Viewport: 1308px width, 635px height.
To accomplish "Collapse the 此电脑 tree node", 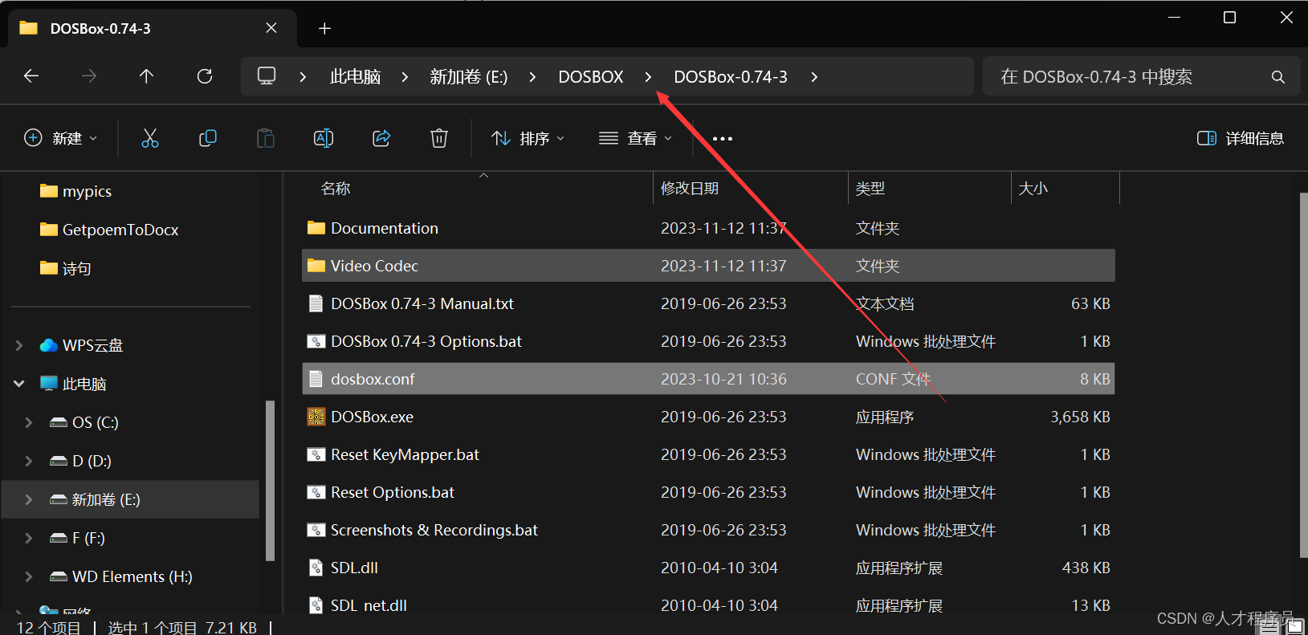I will tap(19, 384).
